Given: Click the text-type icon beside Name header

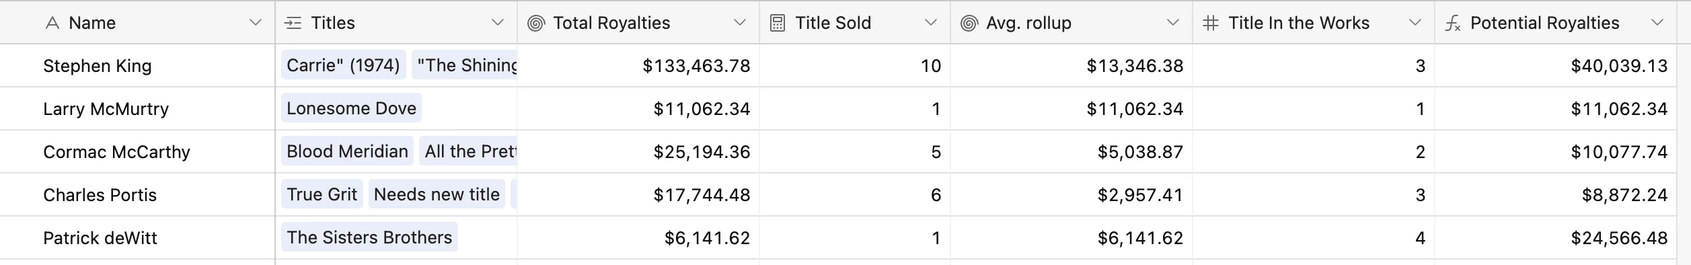Looking at the screenshot, I should coord(52,23).
